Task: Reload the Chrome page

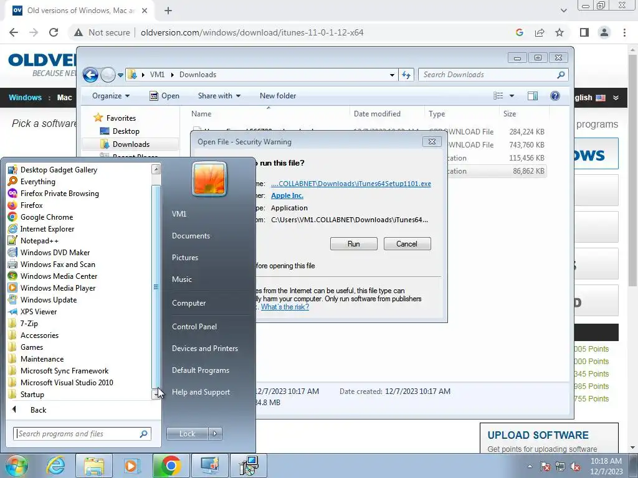Action: (54, 32)
